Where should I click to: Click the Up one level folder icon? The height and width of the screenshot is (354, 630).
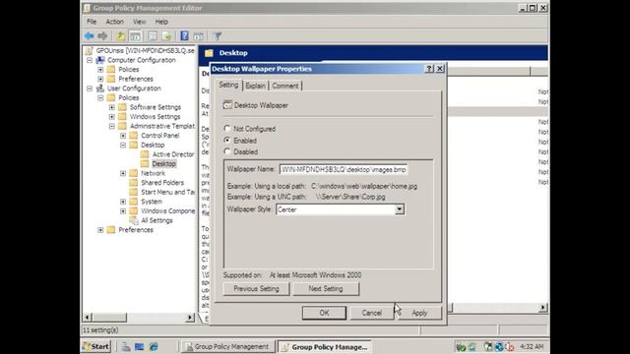[x=120, y=36]
